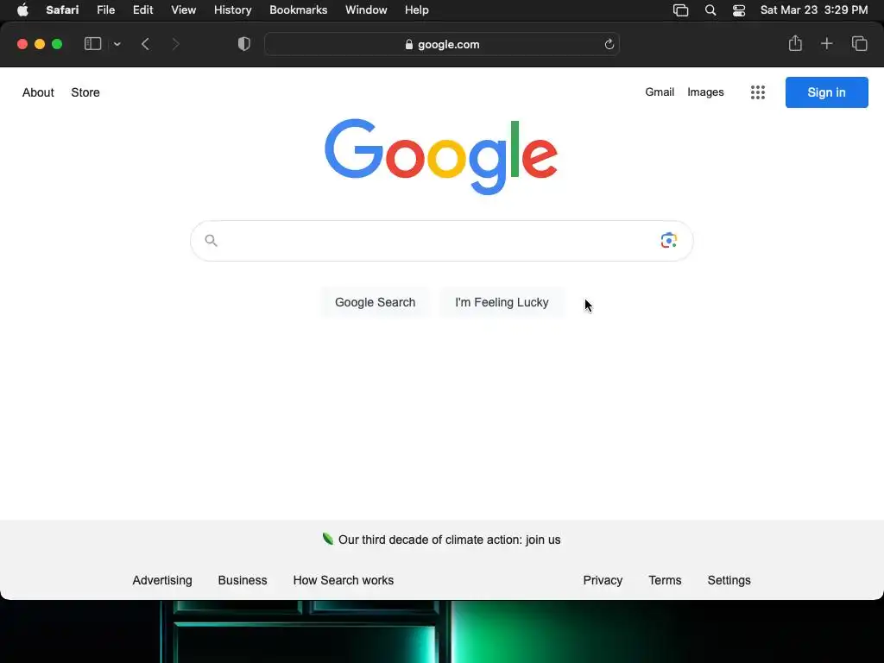Click the I'm Feeling Lucky button

pyautogui.click(x=502, y=302)
